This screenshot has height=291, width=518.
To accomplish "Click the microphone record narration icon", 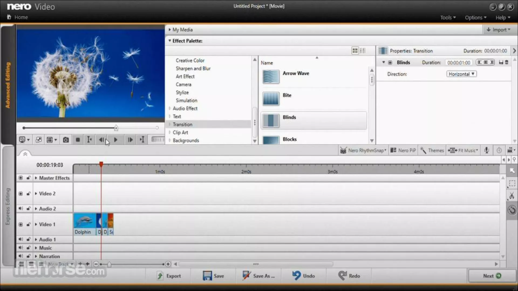I will 486,150.
